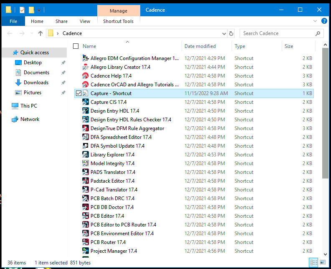331x269 pixels.
Task: Uncheck the Capture - Shortcut checkbox
Action: click(78, 93)
